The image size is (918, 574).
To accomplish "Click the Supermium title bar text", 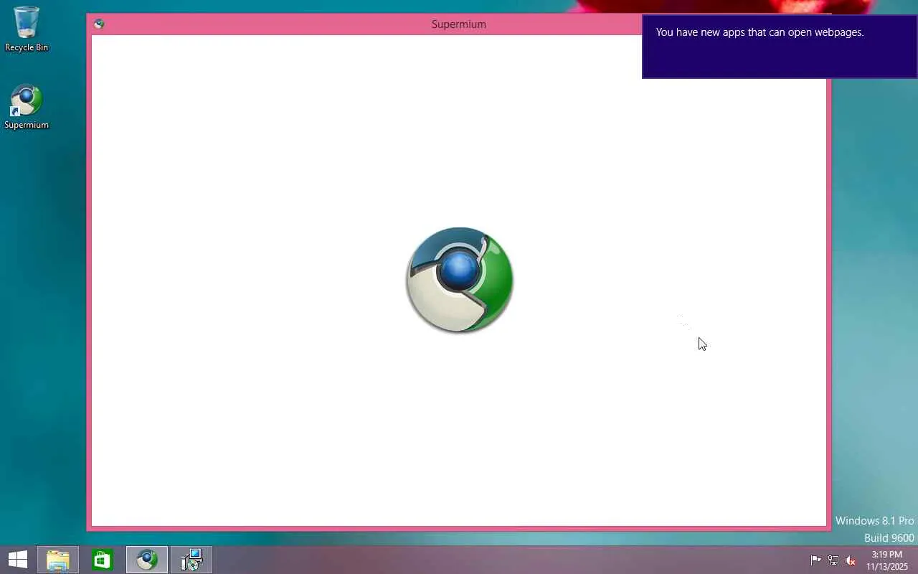I will 459,24.
